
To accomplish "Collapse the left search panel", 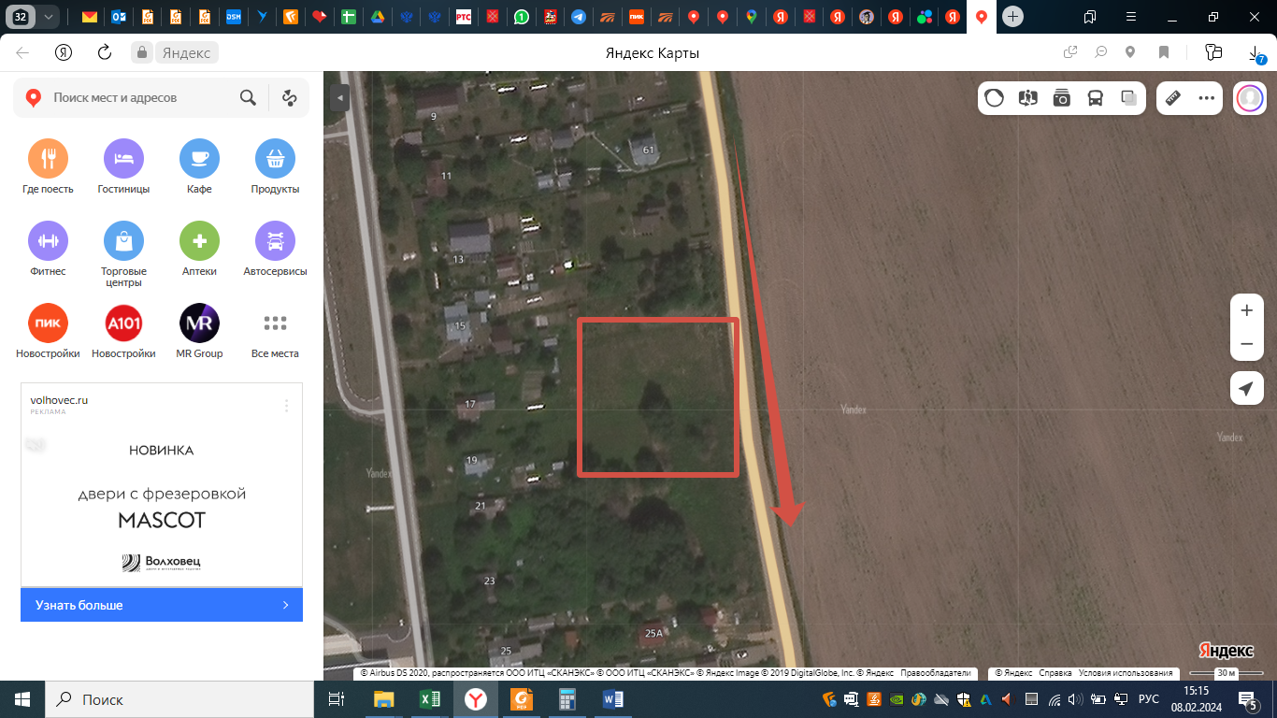I will coord(339,97).
